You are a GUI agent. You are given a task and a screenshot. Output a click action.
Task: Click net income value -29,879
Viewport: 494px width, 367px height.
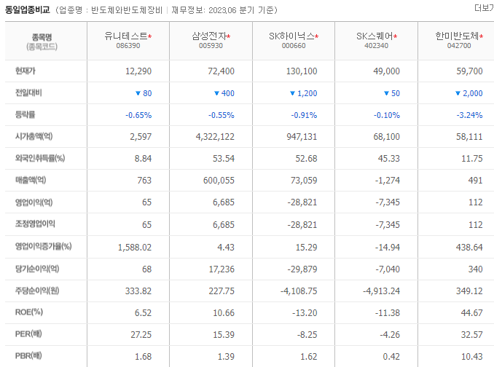(302, 269)
